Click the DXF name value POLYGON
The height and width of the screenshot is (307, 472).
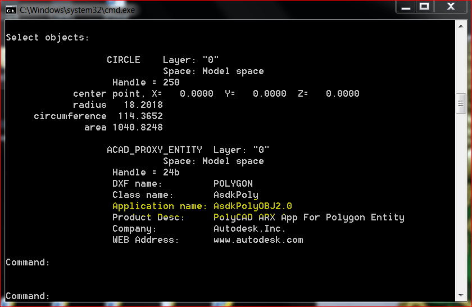[233, 183]
